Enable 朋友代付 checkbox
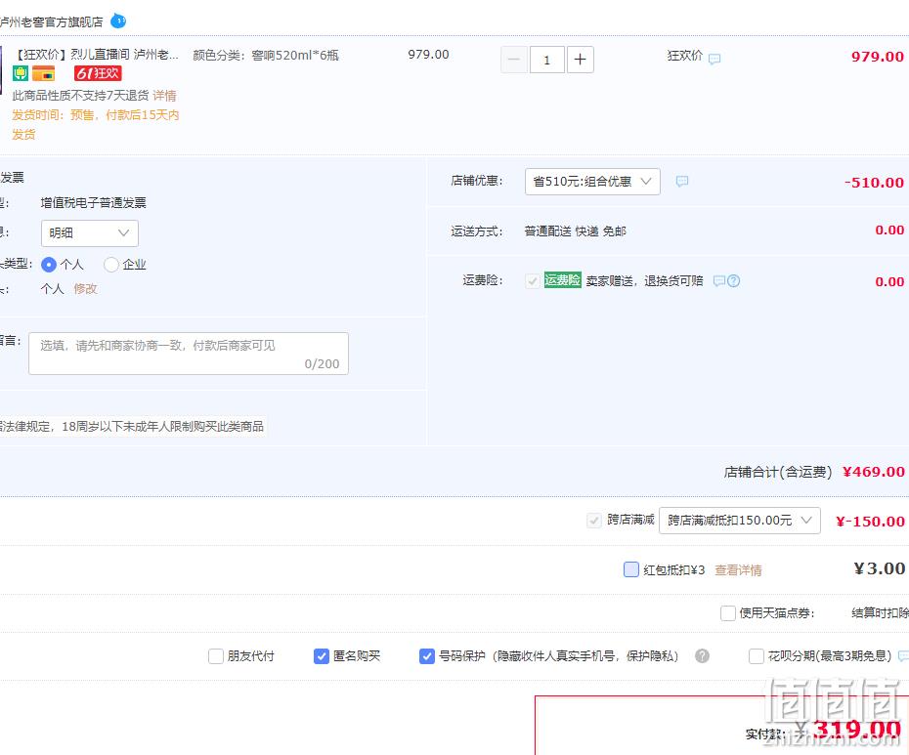 click(x=216, y=656)
